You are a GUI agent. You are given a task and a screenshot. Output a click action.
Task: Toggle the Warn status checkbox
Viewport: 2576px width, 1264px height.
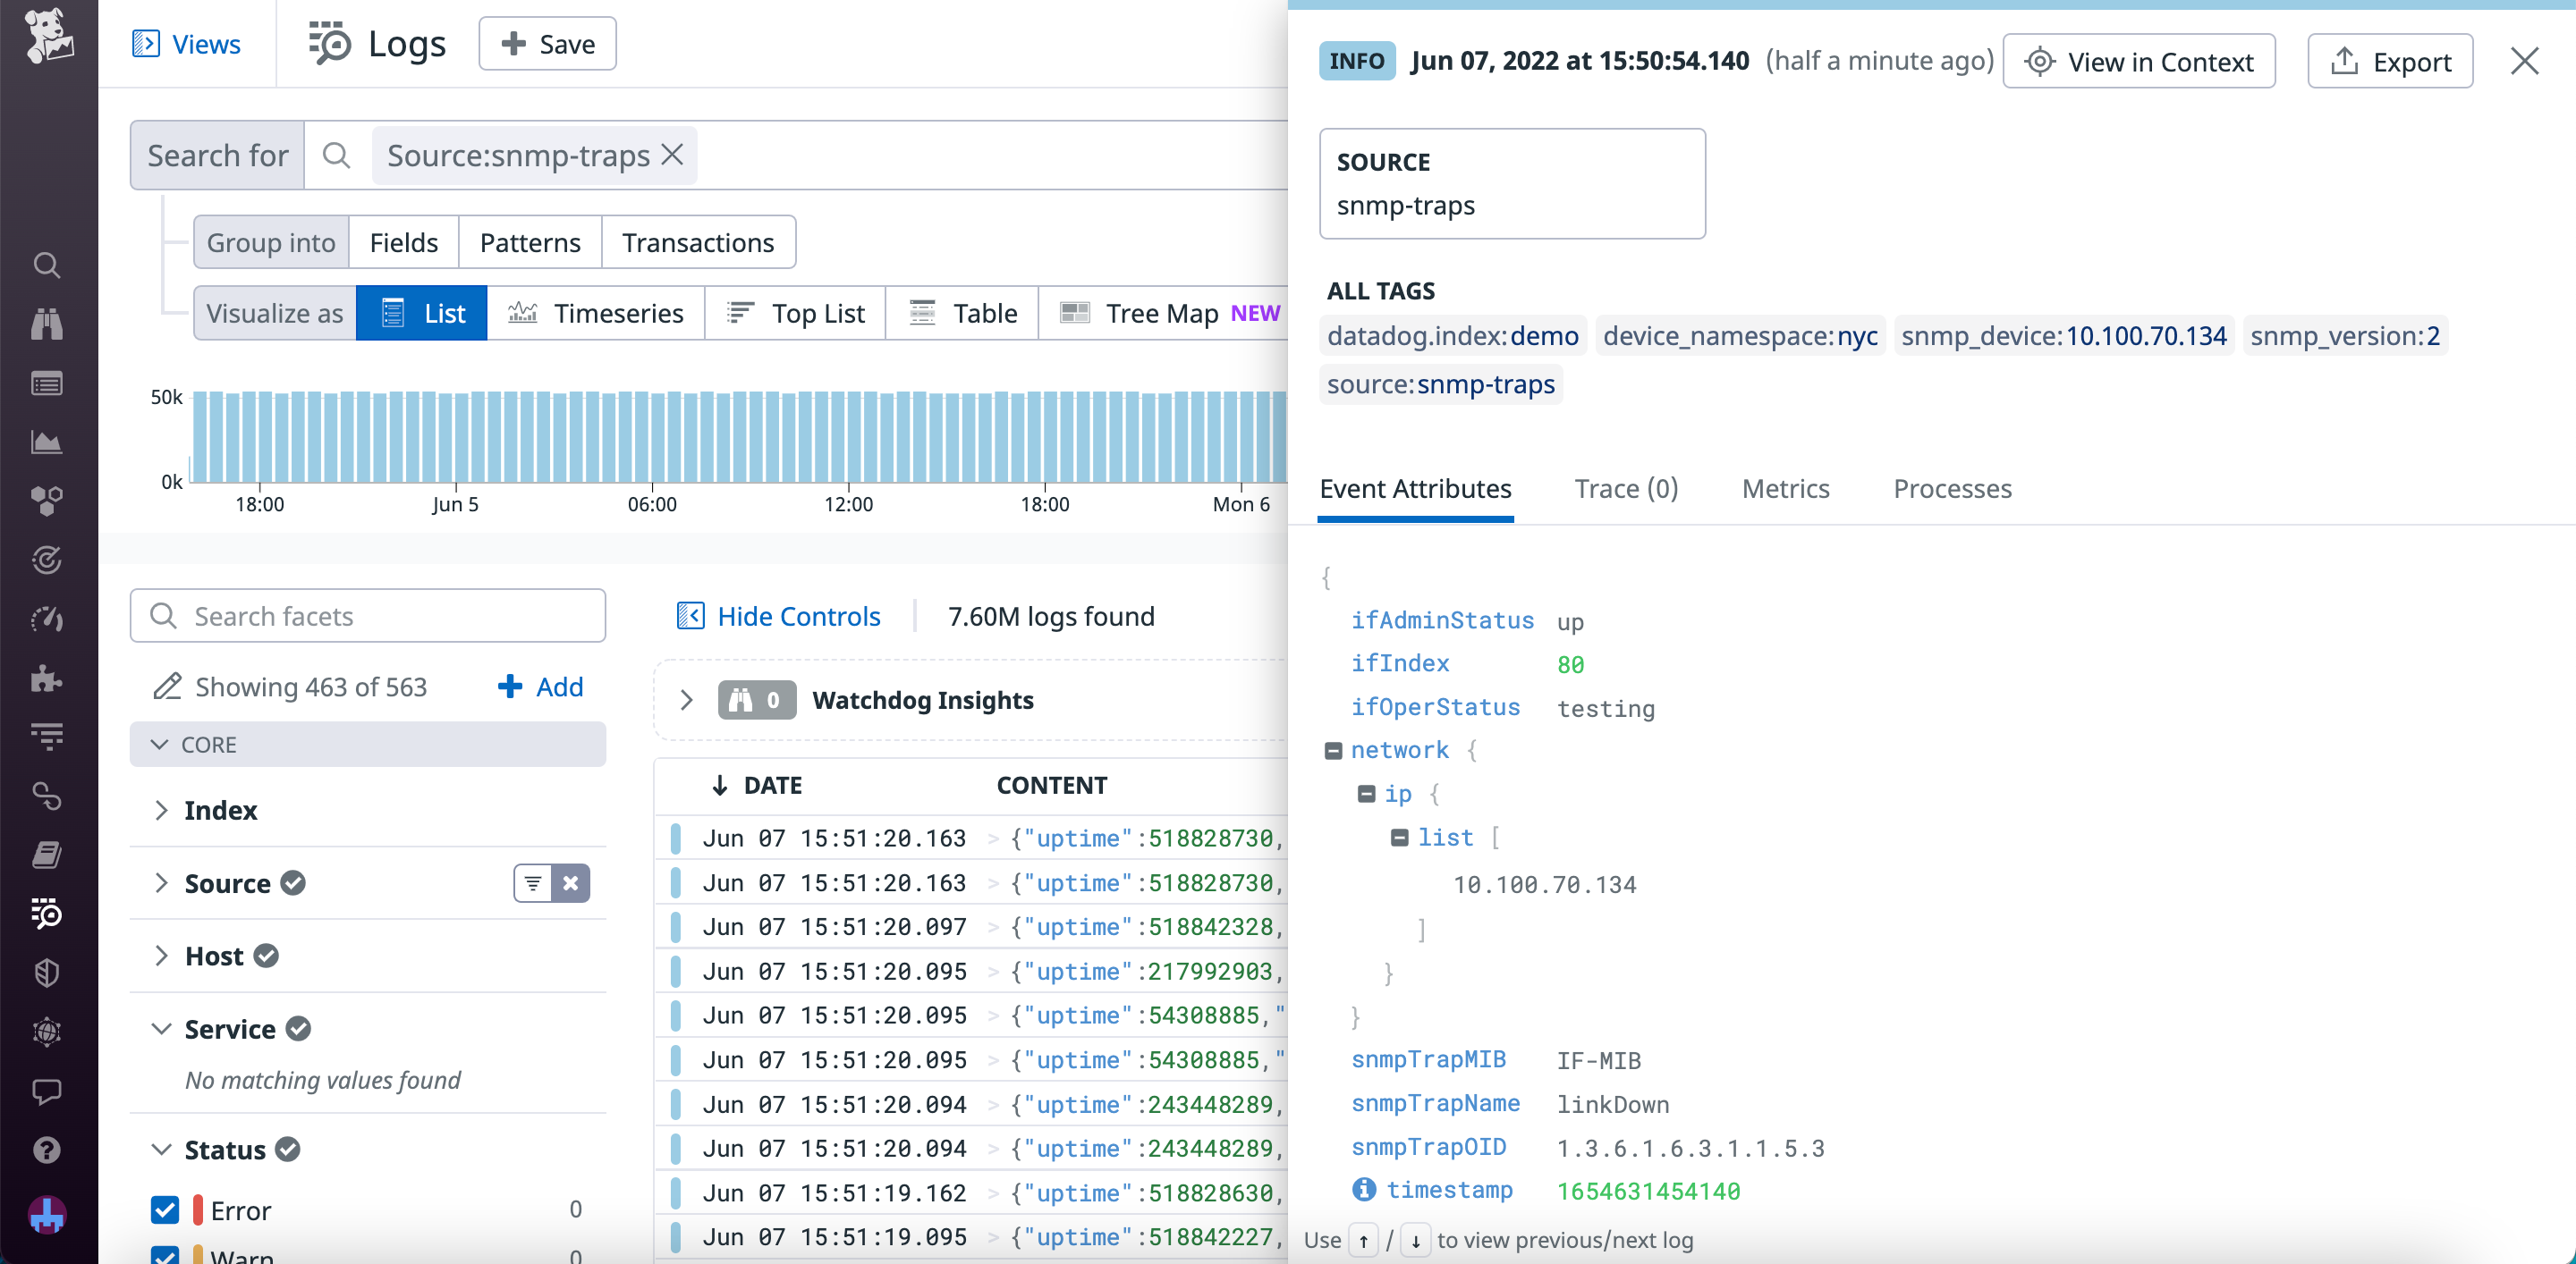pos(165,1256)
